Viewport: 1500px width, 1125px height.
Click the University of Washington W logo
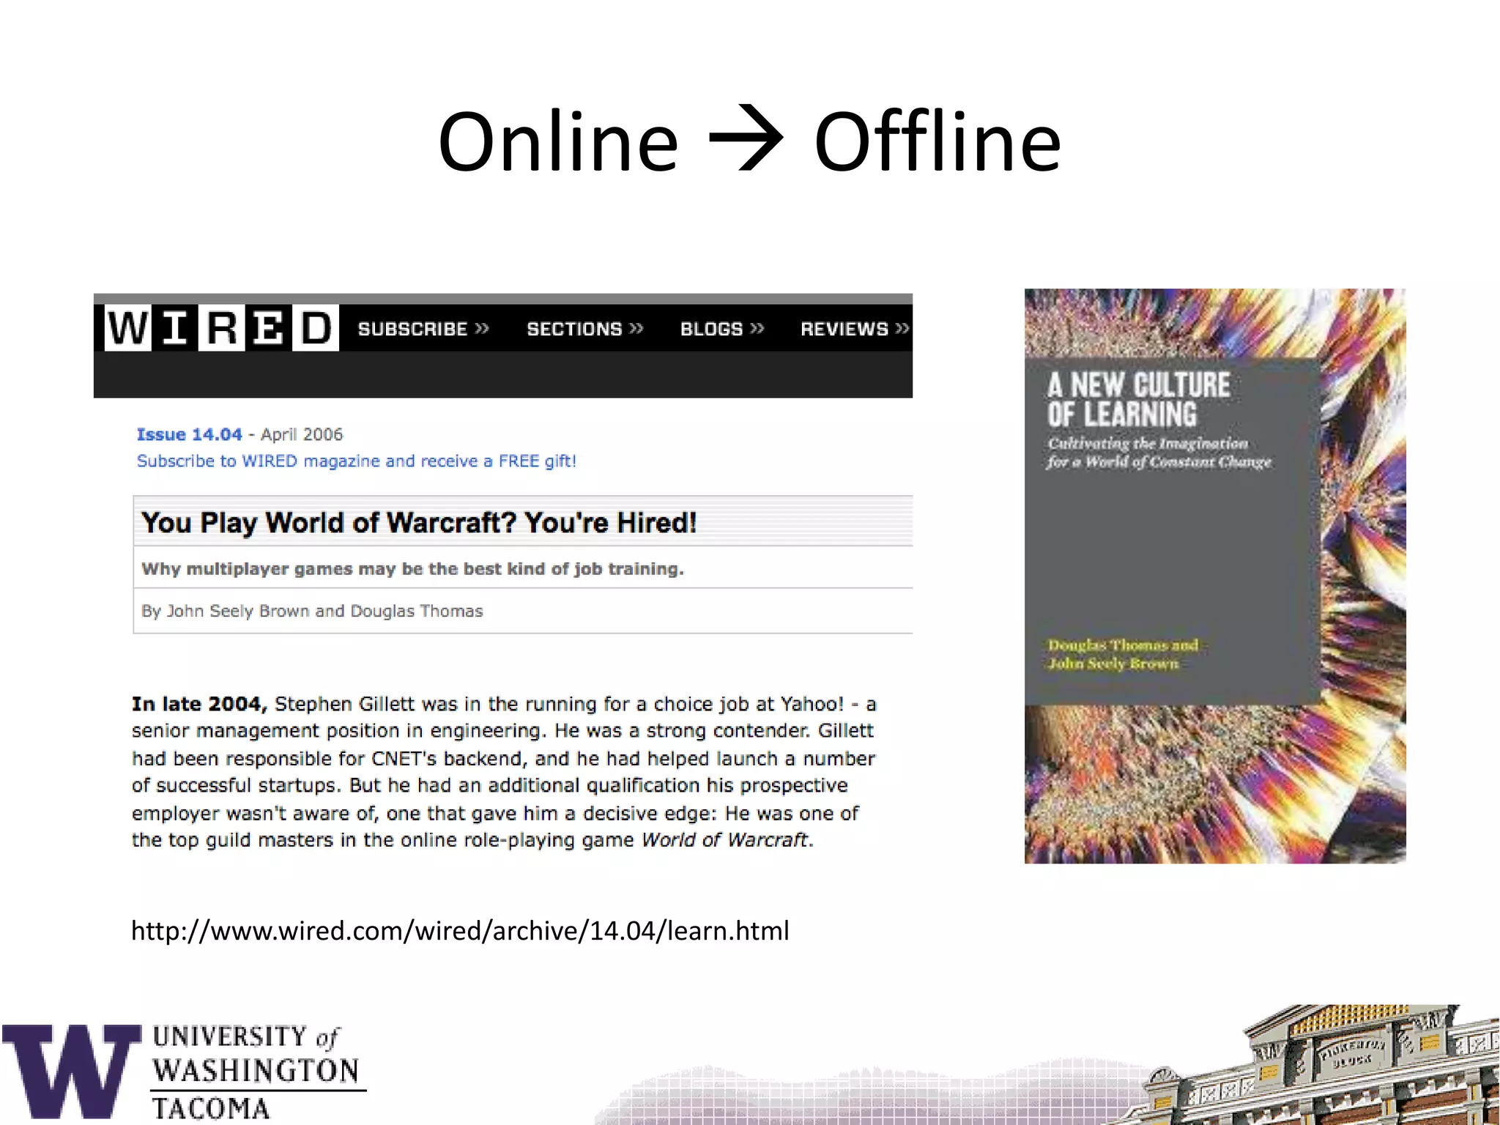71,1070
